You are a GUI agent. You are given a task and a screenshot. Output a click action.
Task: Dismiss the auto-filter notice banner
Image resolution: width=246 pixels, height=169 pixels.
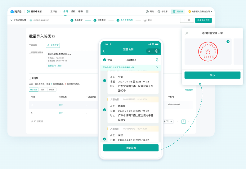click(157, 67)
